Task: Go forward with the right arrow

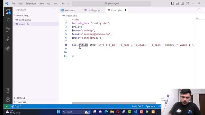Action: (68, 4)
